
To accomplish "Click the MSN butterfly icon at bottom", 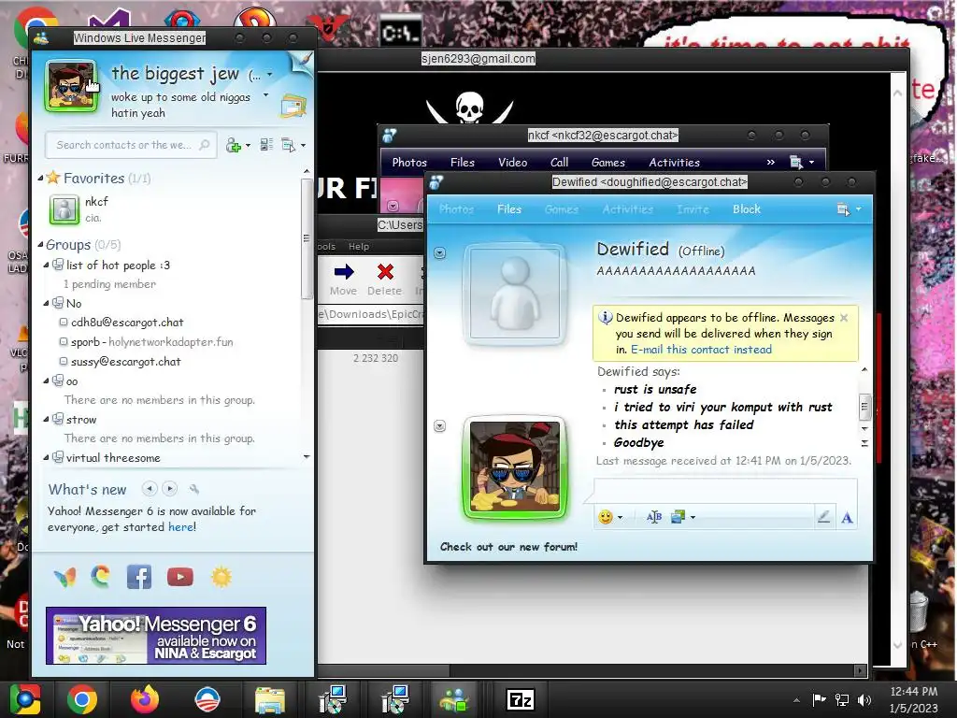I will tap(64, 577).
